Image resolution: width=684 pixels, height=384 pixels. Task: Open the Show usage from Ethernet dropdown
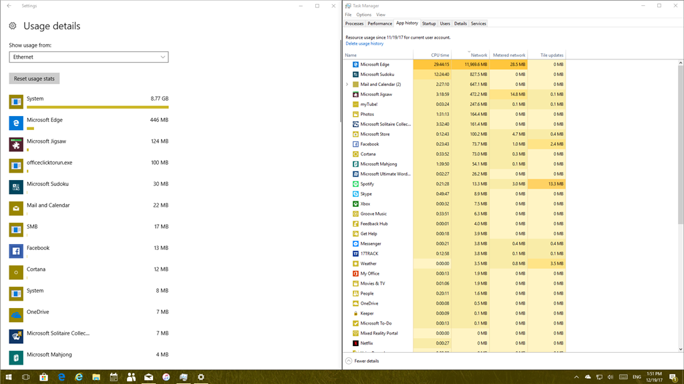tap(89, 57)
